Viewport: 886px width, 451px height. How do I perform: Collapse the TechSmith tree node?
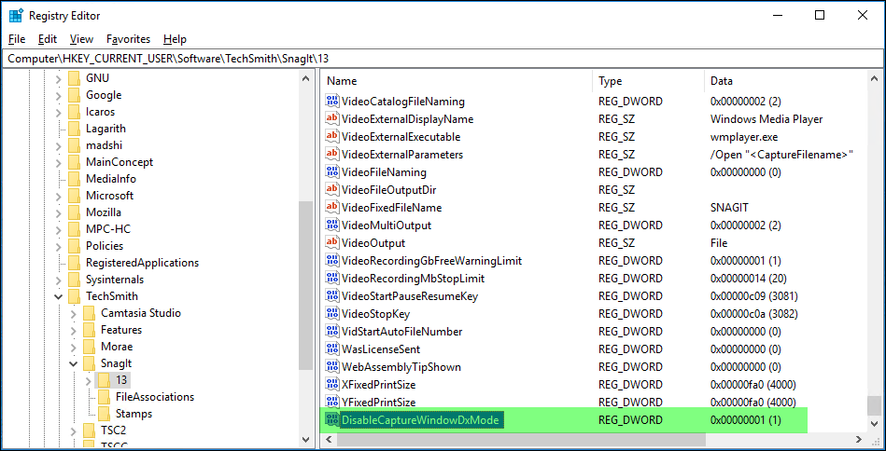tap(59, 296)
